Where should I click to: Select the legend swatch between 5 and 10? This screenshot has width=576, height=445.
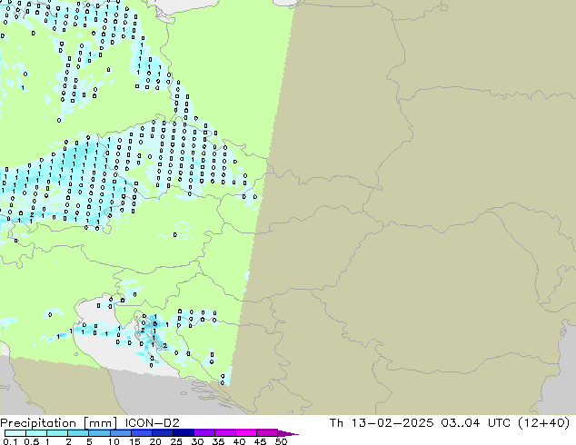99,433
